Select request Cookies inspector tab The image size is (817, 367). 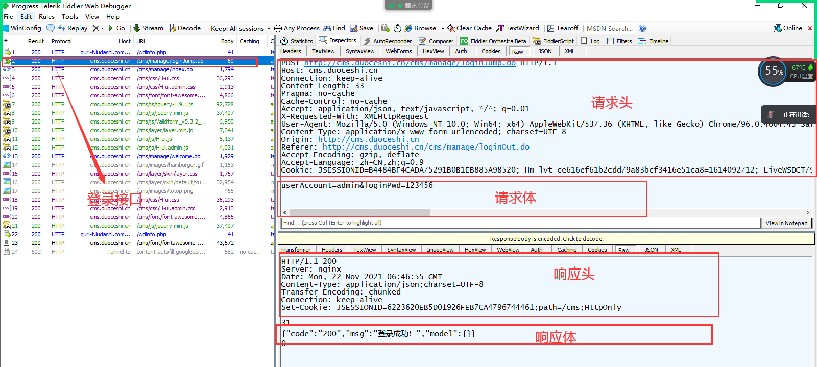tap(491, 51)
